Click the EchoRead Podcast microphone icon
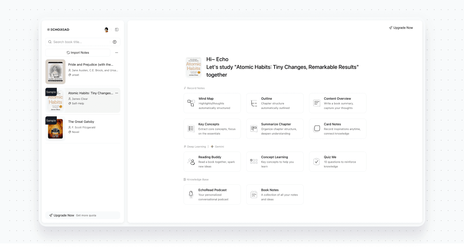The image size is (464, 250). 191,194
